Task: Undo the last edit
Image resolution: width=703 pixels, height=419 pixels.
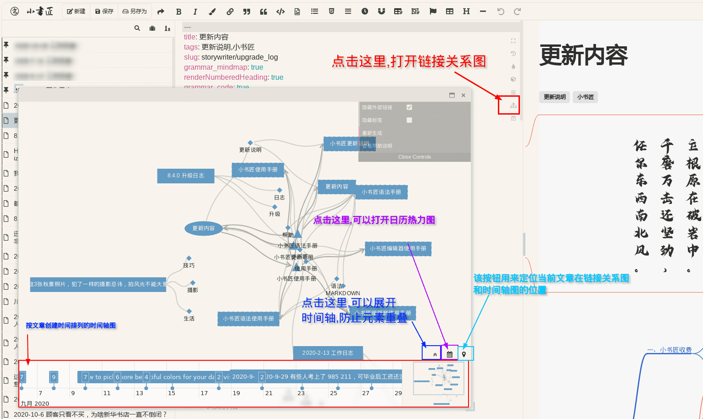Action: [501, 11]
